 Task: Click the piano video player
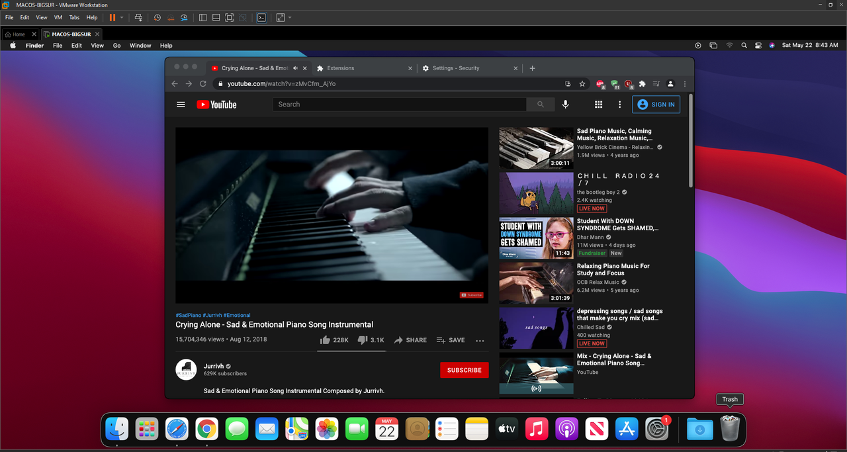pos(332,215)
